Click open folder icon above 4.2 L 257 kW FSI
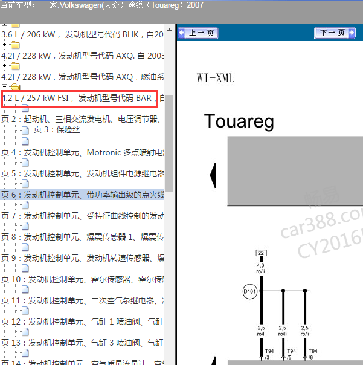363x365 pixels. tap(15, 87)
